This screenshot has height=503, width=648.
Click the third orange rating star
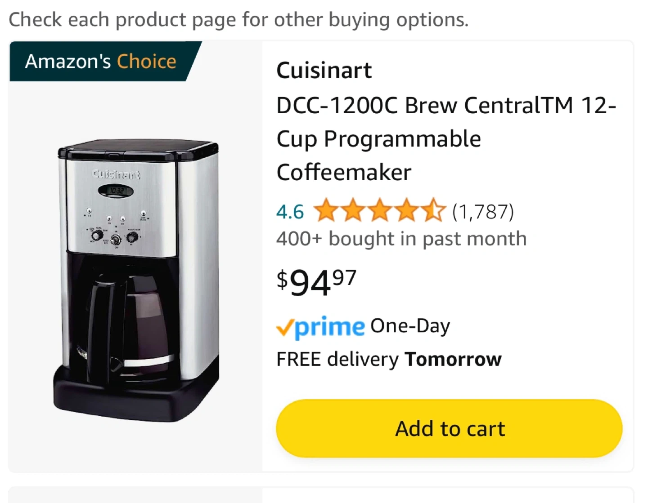point(380,211)
